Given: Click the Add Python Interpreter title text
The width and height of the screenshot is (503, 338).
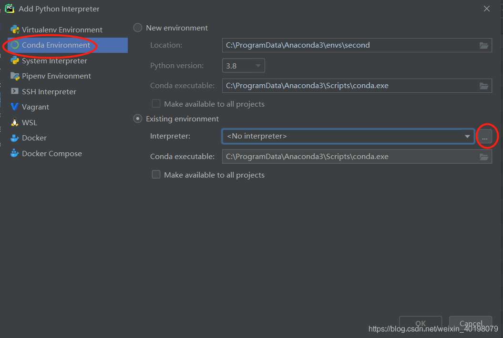Looking at the screenshot, I should point(59,9).
